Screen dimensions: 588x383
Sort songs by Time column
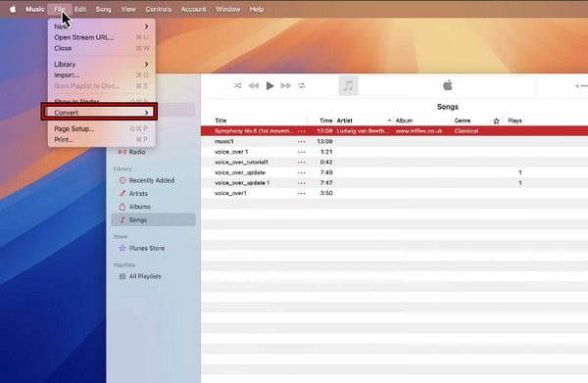326,120
